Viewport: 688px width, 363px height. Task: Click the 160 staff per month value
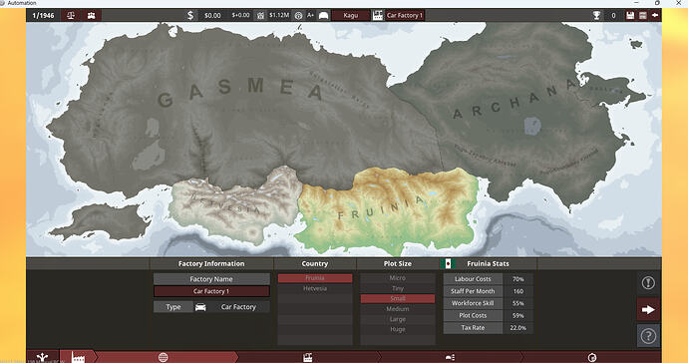(x=518, y=291)
